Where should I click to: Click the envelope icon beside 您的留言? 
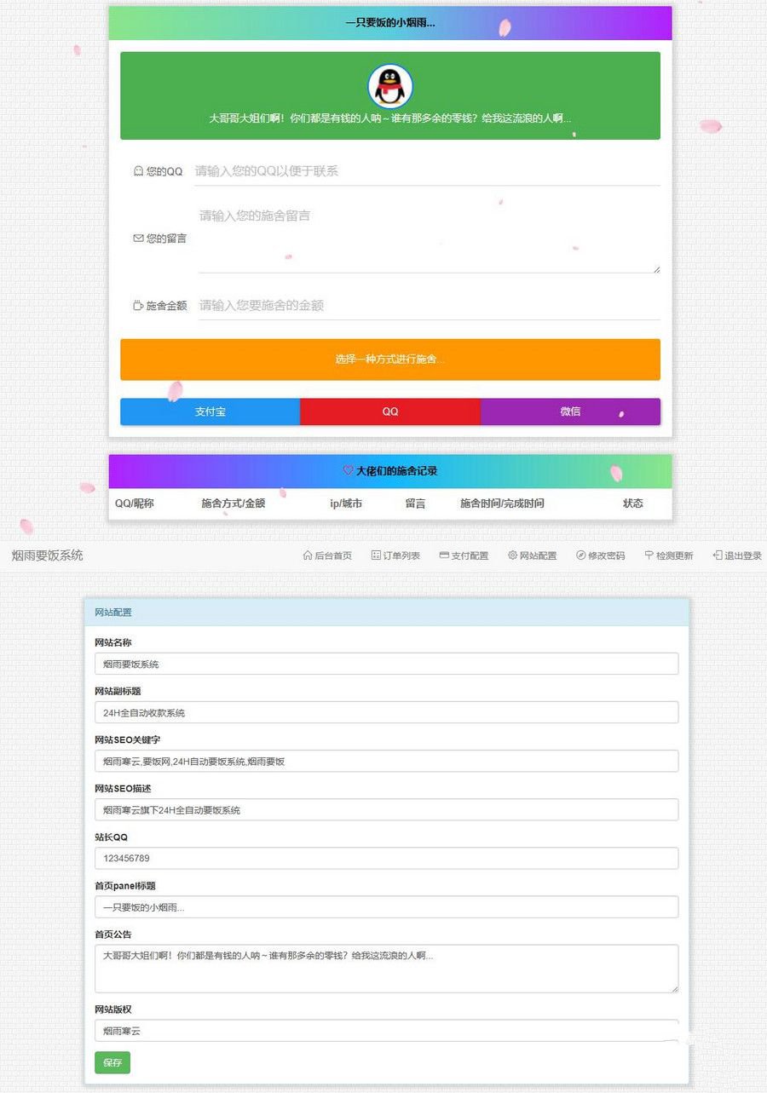pos(138,239)
